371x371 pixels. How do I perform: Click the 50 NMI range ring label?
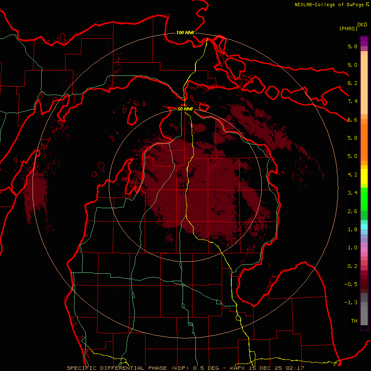click(185, 109)
